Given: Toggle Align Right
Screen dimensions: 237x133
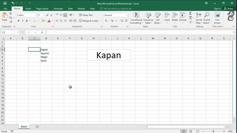Looking at the screenshot, I should point(65,21).
